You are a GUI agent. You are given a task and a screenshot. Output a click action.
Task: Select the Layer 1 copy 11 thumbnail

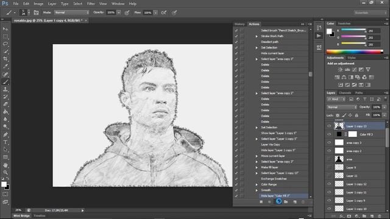click(339, 192)
